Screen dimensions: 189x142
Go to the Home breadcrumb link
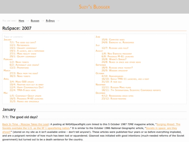tap(21, 21)
